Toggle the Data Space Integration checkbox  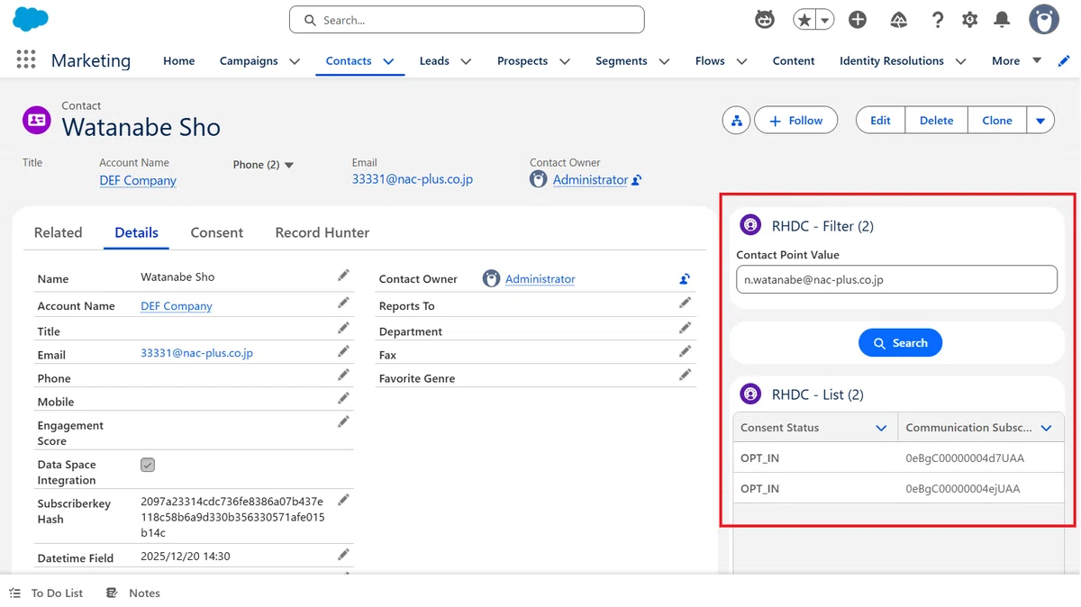pyautogui.click(x=148, y=465)
